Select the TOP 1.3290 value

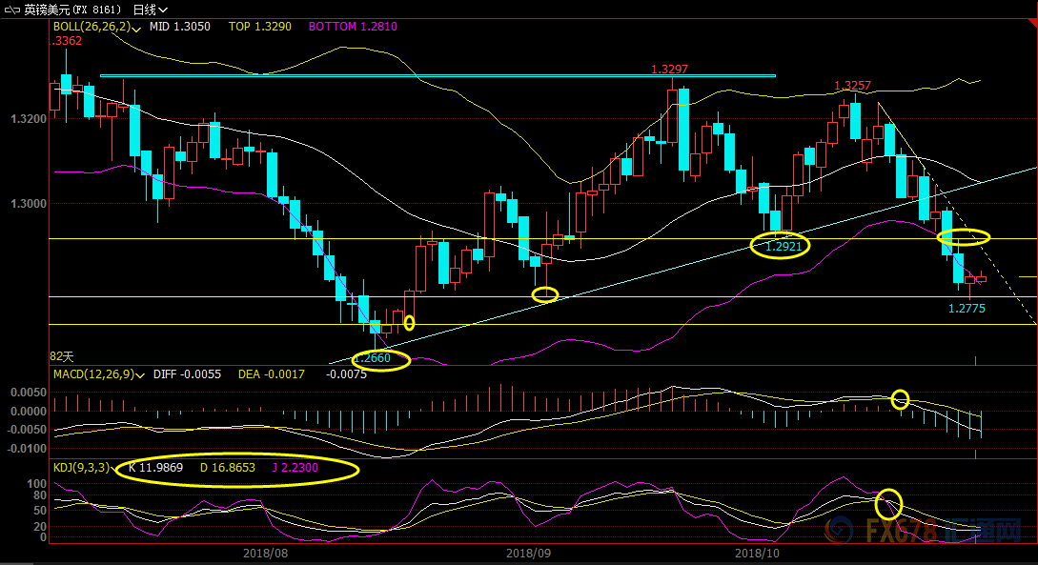pyautogui.click(x=259, y=27)
